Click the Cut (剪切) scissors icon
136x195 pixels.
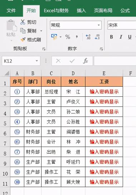23,22
